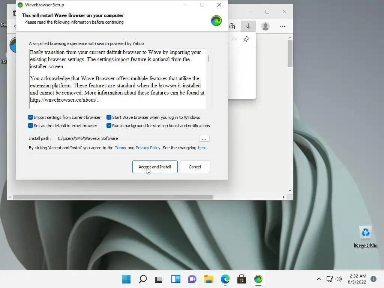The height and width of the screenshot is (288, 384).
Task: Open clock and date in taskbar
Action: (357, 279)
